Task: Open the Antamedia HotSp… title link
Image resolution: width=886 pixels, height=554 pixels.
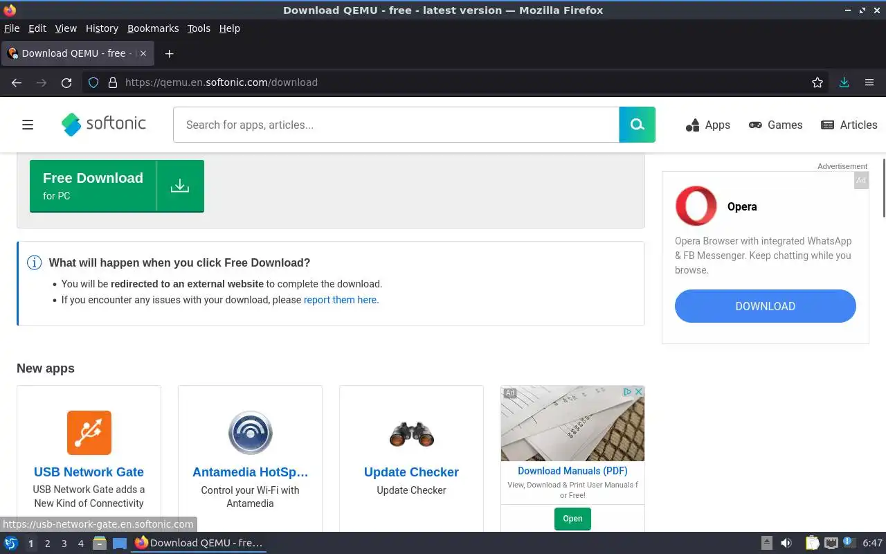Action: click(x=250, y=472)
